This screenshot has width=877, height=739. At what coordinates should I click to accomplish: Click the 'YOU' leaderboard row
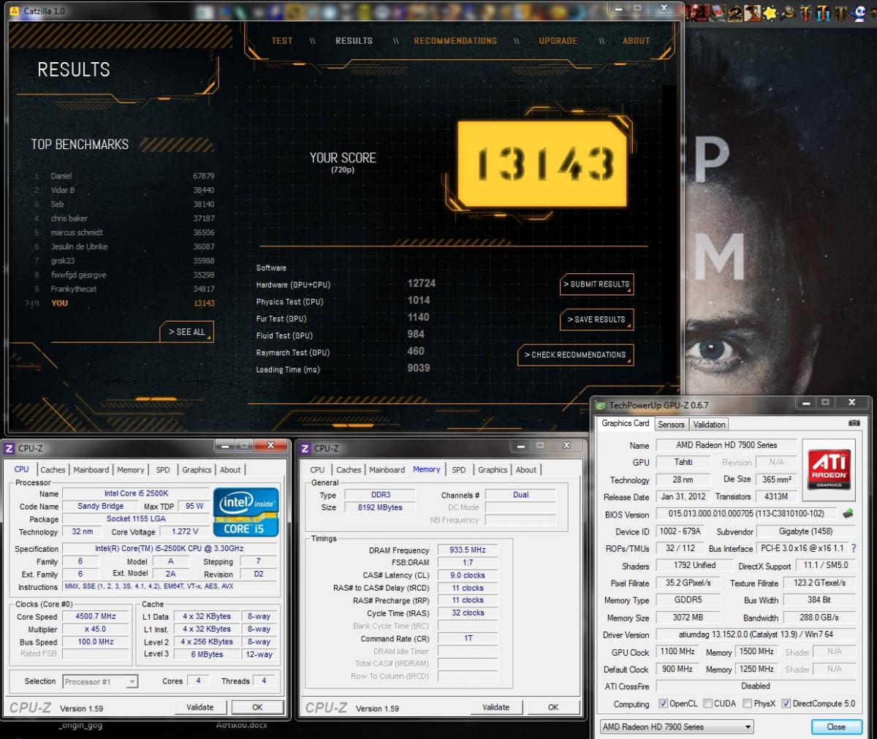121,303
